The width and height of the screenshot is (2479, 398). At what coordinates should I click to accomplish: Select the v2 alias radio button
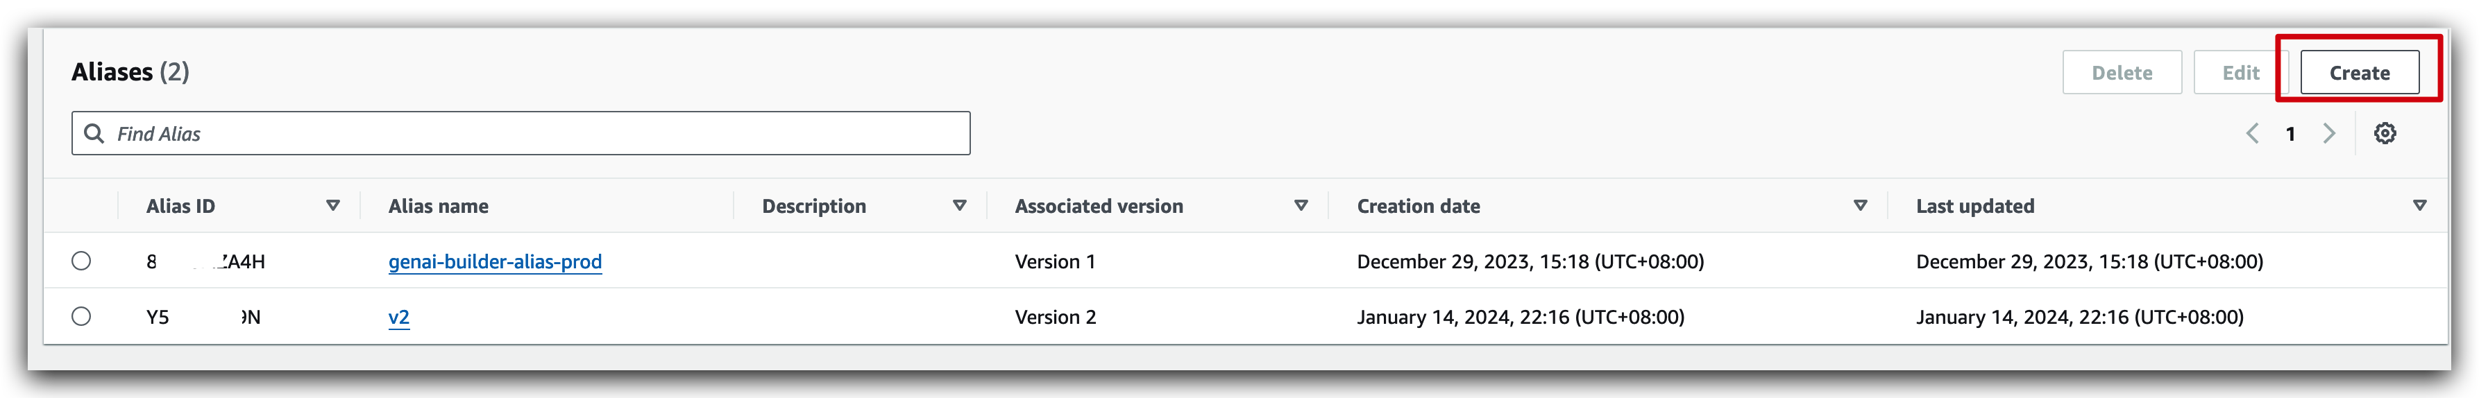click(x=82, y=316)
